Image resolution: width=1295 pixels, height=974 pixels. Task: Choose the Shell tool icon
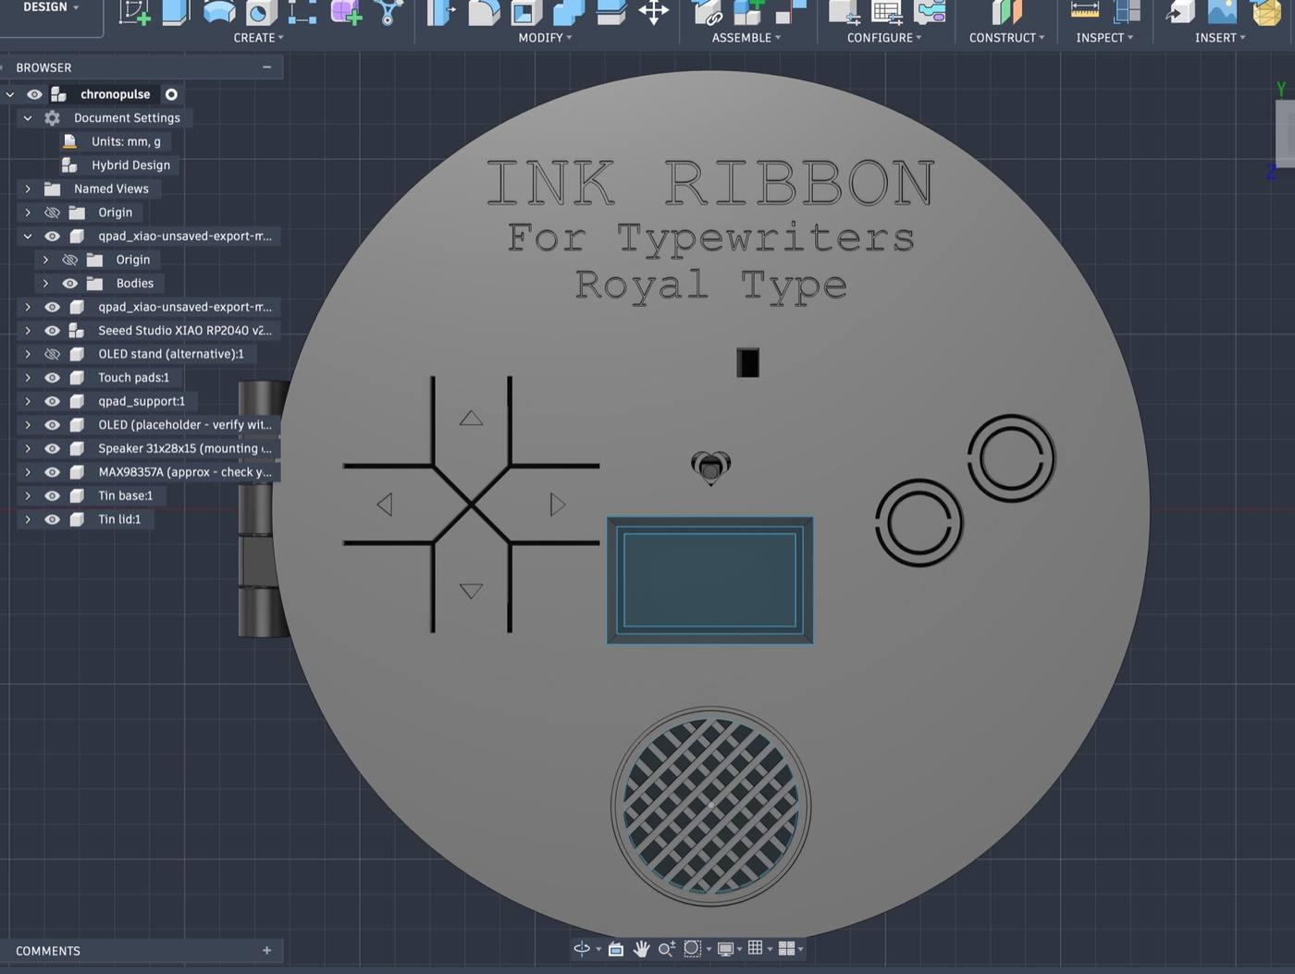526,11
